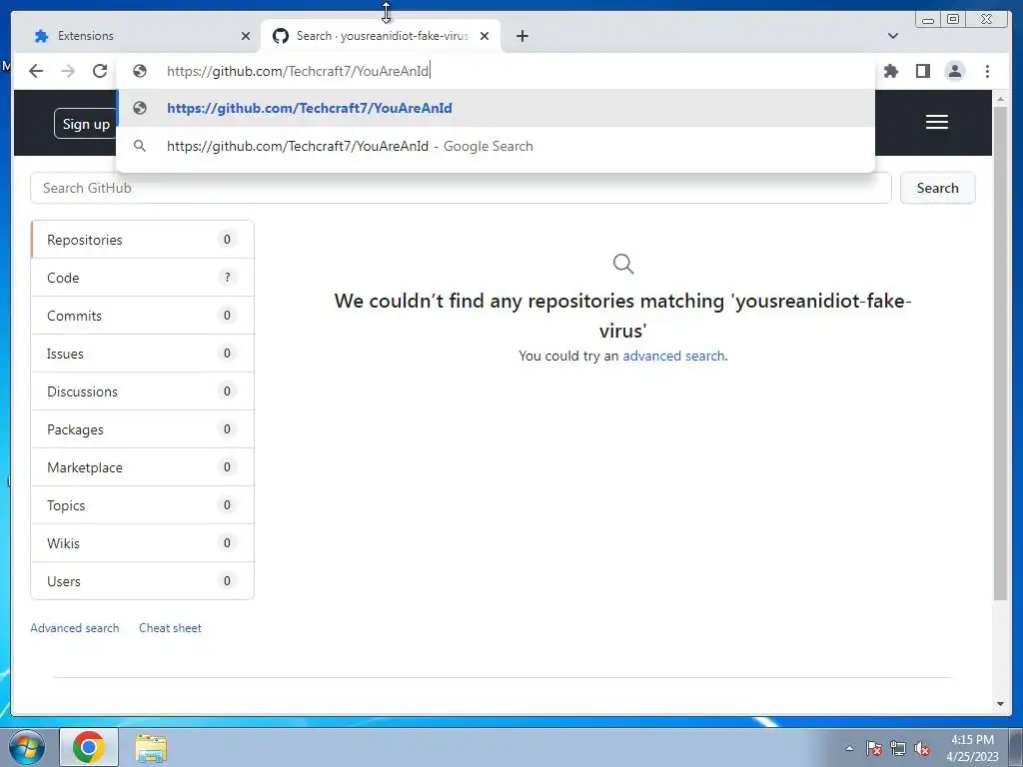Select the Discussions filter
Viewport: 1023px width, 767px height.
pos(142,391)
